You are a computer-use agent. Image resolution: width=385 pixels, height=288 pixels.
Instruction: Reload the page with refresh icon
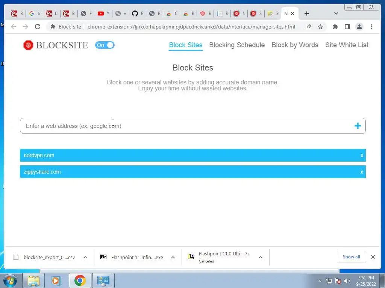pos(38,27)
